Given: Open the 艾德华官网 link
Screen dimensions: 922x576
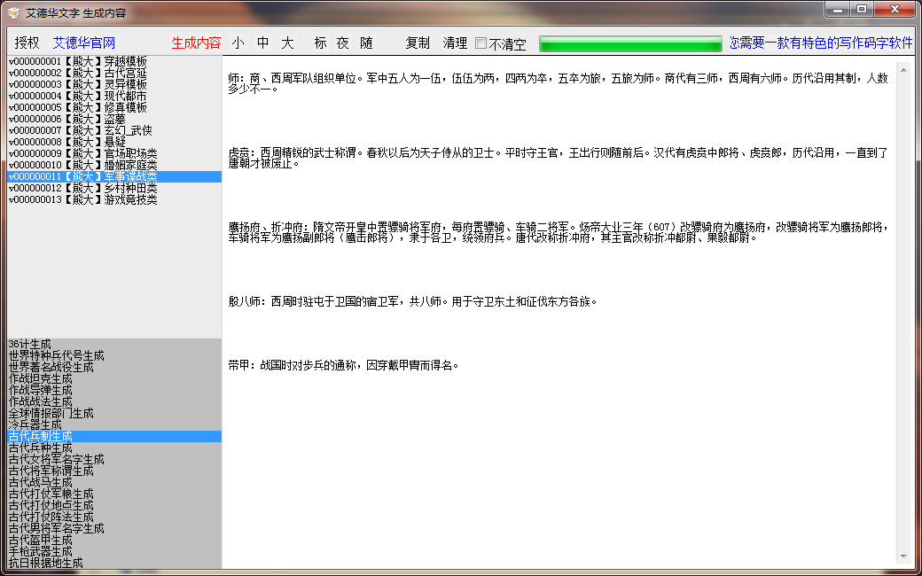Looking at the screenshot, I should (84, 43).
